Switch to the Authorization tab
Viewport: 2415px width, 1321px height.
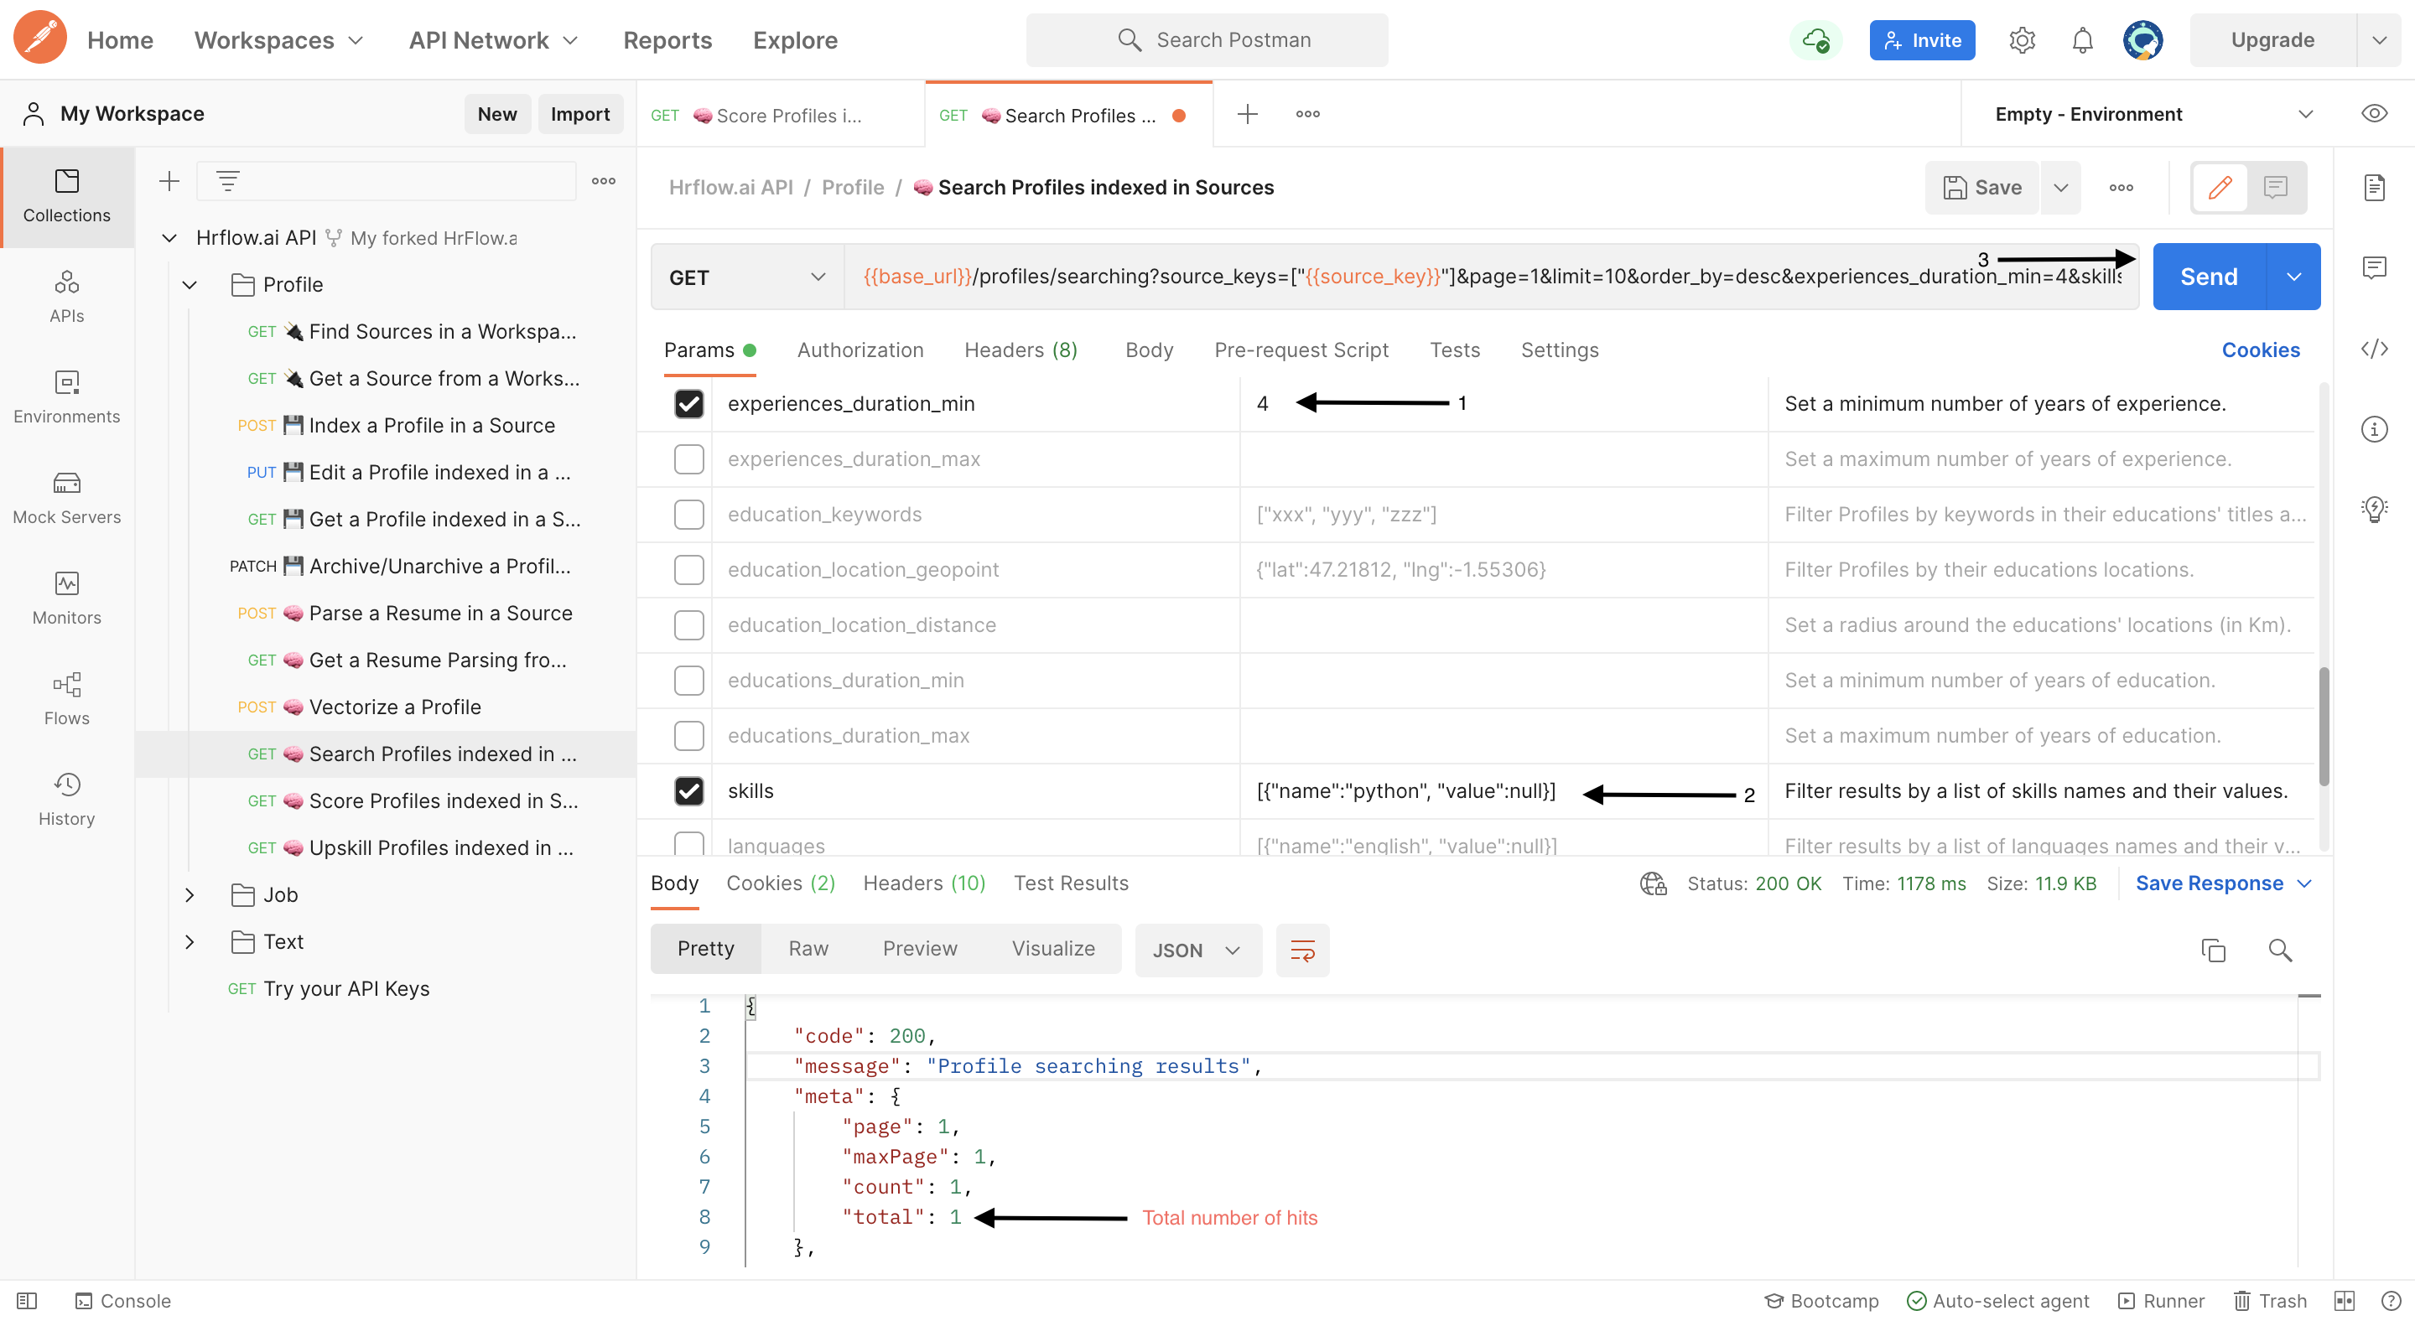click(x=860, y=350)
